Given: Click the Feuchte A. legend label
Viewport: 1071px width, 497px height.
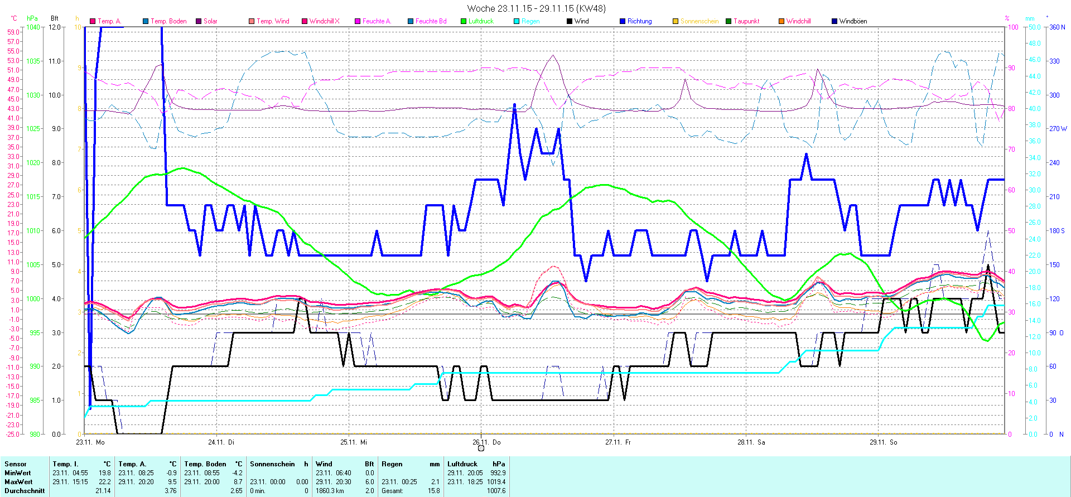Looking at the screenshot, I should coord(377,21).
